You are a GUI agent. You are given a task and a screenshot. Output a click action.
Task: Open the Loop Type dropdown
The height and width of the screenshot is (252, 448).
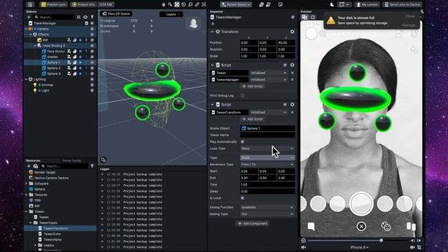[x=267, y=148]
